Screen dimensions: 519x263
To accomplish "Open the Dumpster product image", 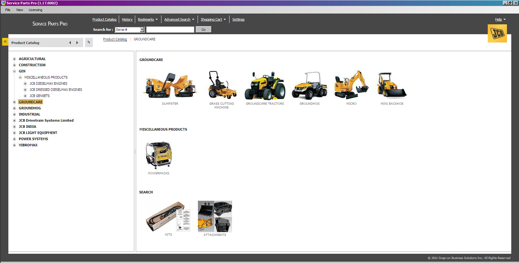I will (170, 85).
